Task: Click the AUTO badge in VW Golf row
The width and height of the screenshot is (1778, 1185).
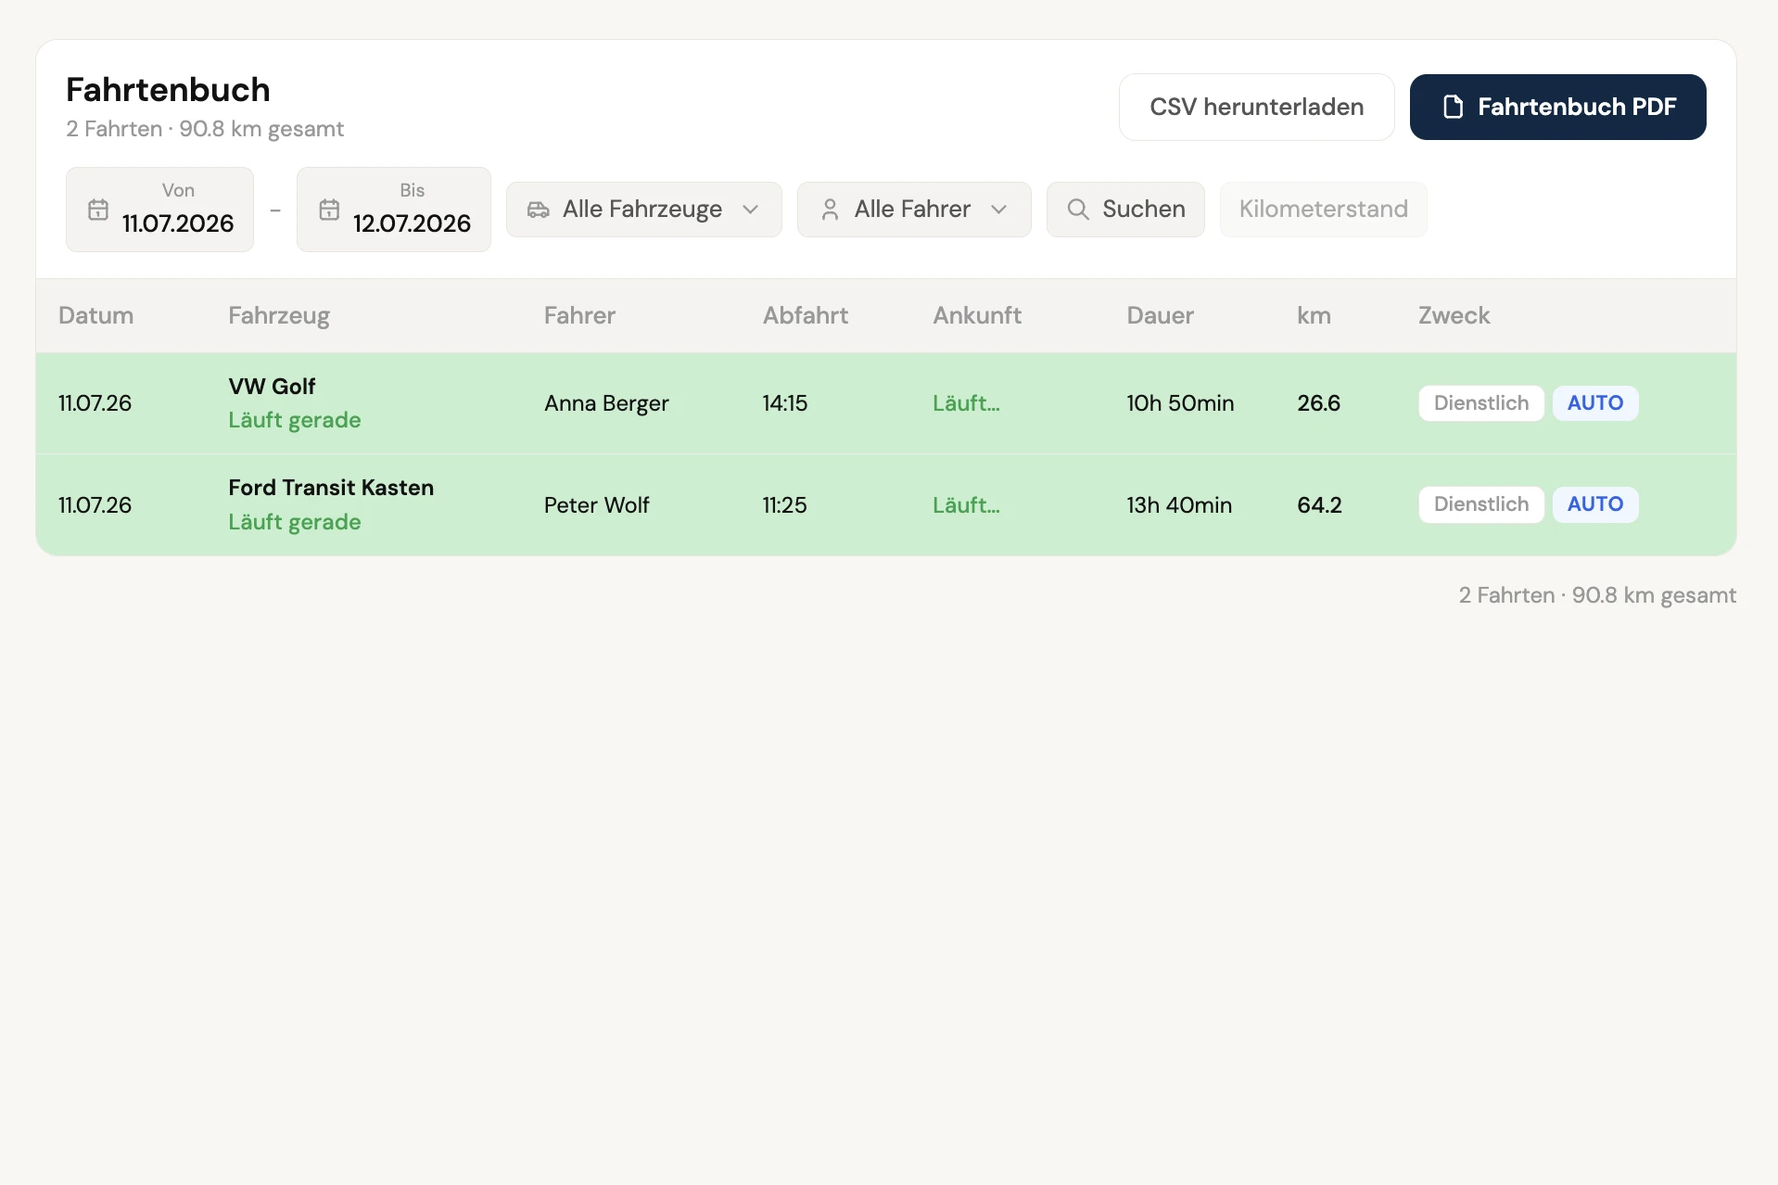Action: 1594,403
